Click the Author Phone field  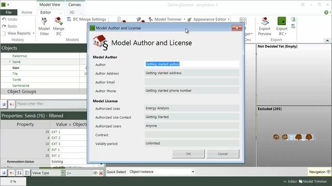point(192,90)
